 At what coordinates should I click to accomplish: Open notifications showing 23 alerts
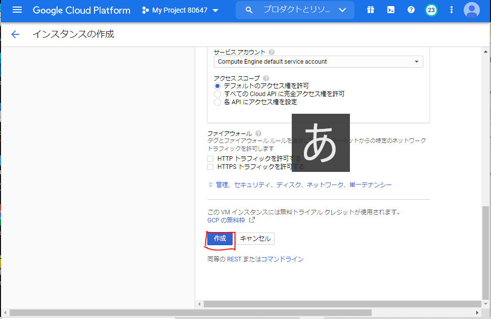430,10
